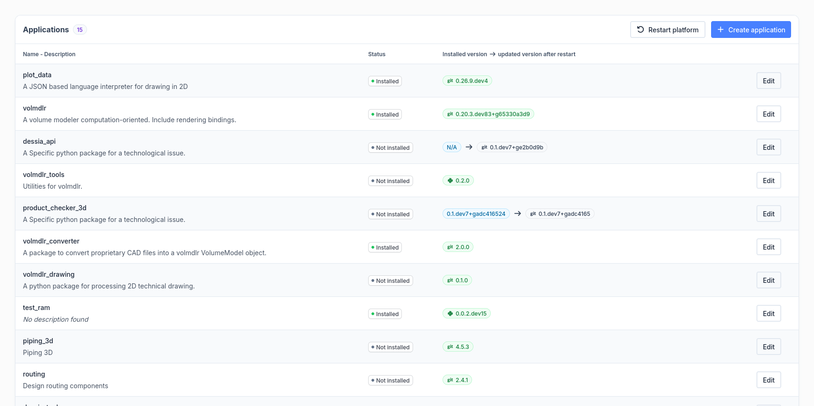Image resolution: width=814 pixels, height=406 pixels.
Task: Click the N/A version badge for dessia_api
Action: pyautogui.click(x=451, y=148)
